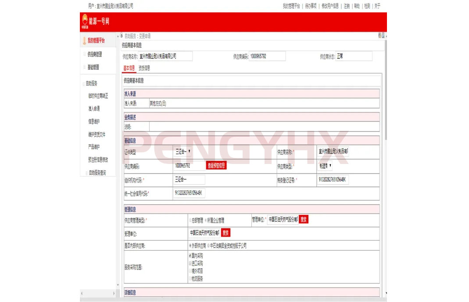The image size is (469, 302).
Task: Click the small icon before 自助服务：变更申请 breadcrumb
Action: tap(121, 36)
